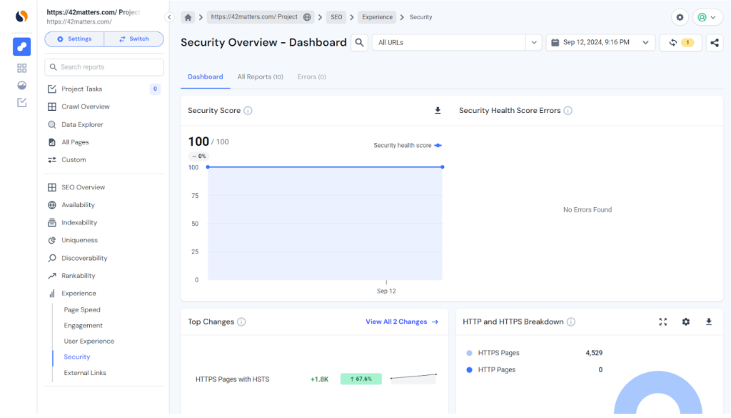Open the All URLs dropdown
This screenshot has height=418, width=731.
[533, 43]
